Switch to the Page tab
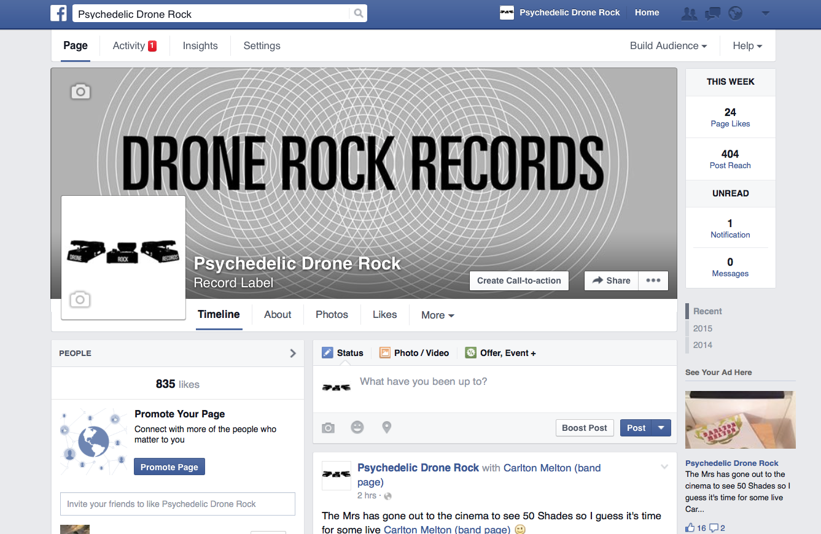The width and height of the screenshot is (821, 534). tap(76, 46)
